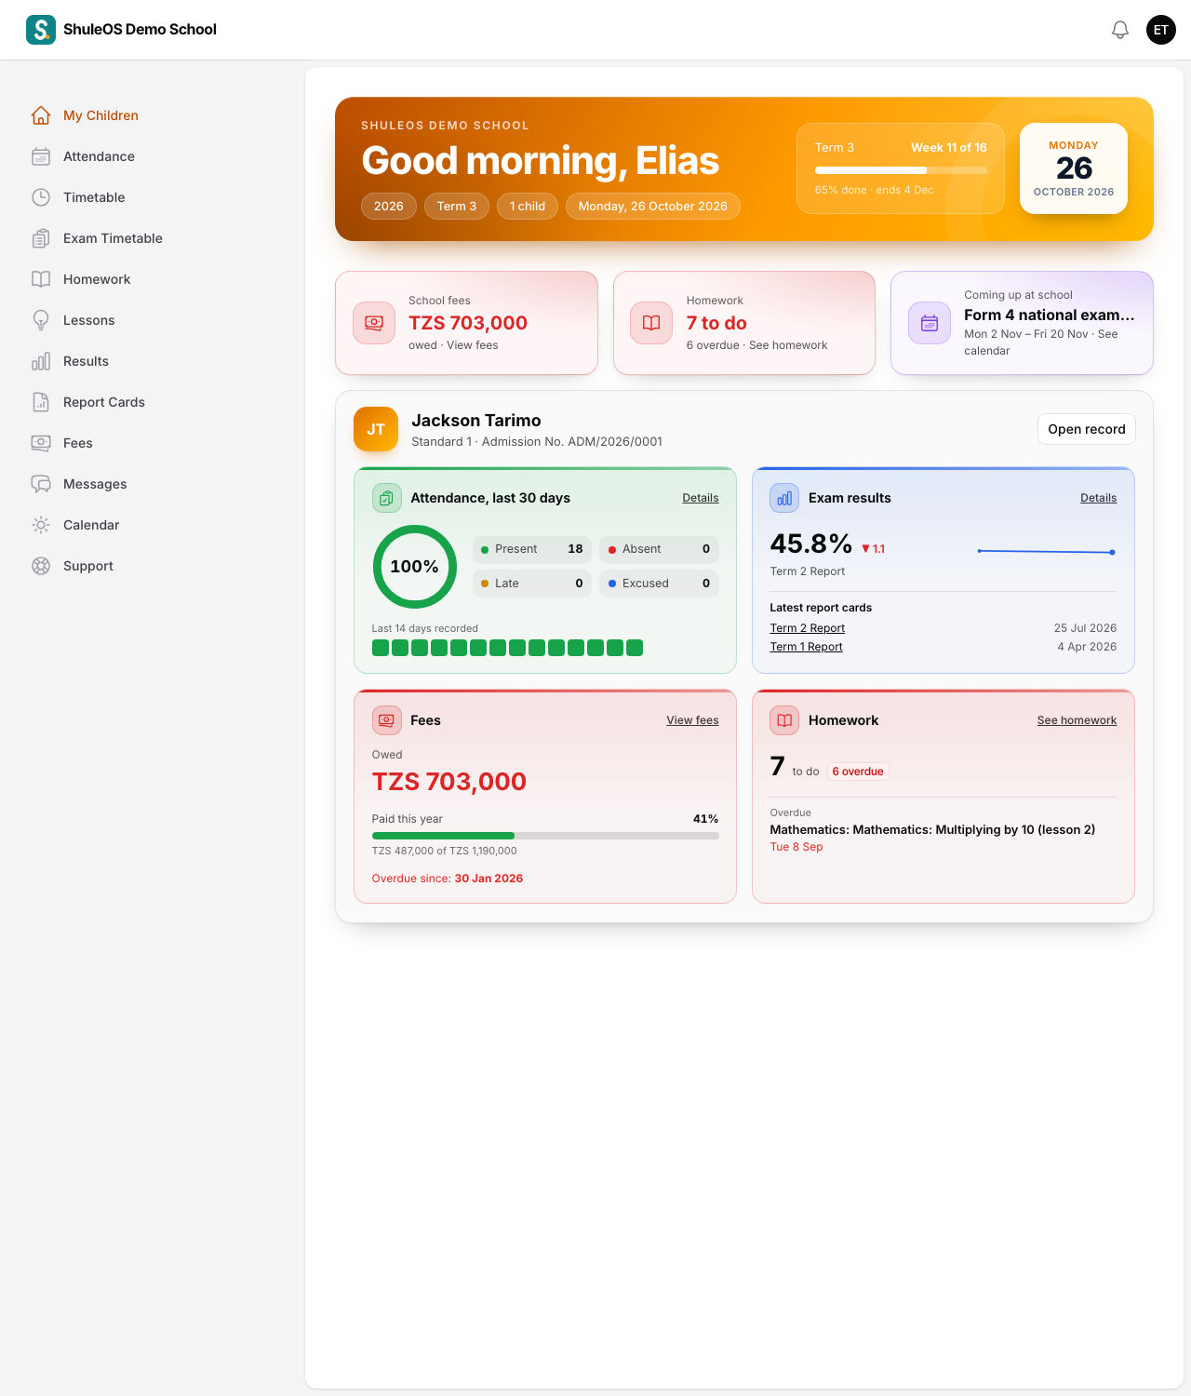
Task: Open the Coming up at school card
Action: (x=1022, y=323)
